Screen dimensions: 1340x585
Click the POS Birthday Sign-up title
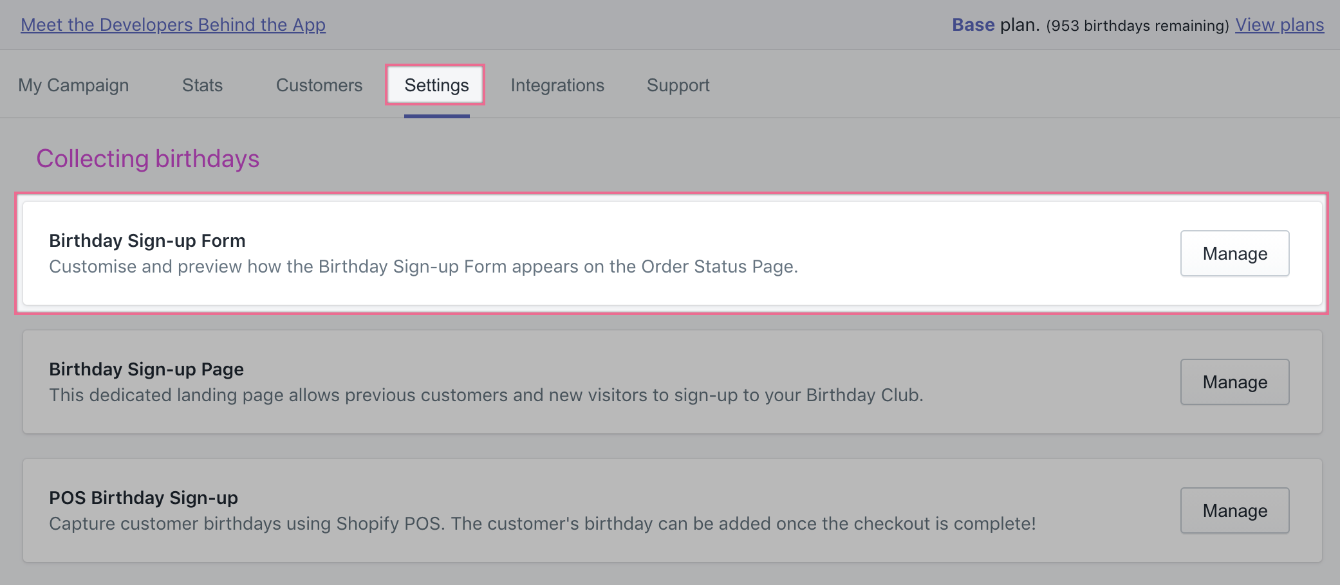(x=144, y=498)
